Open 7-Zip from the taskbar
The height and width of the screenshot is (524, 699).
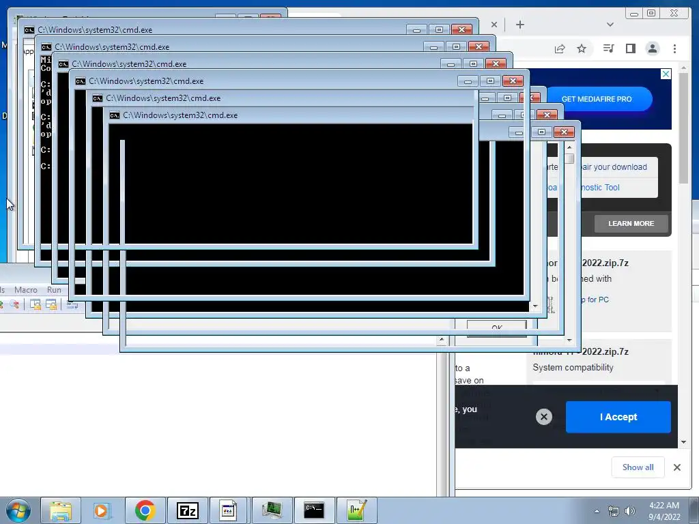point(187,510)
